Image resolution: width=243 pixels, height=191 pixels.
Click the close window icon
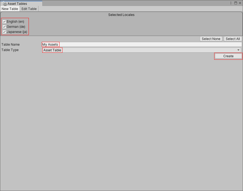pos(240,3)
